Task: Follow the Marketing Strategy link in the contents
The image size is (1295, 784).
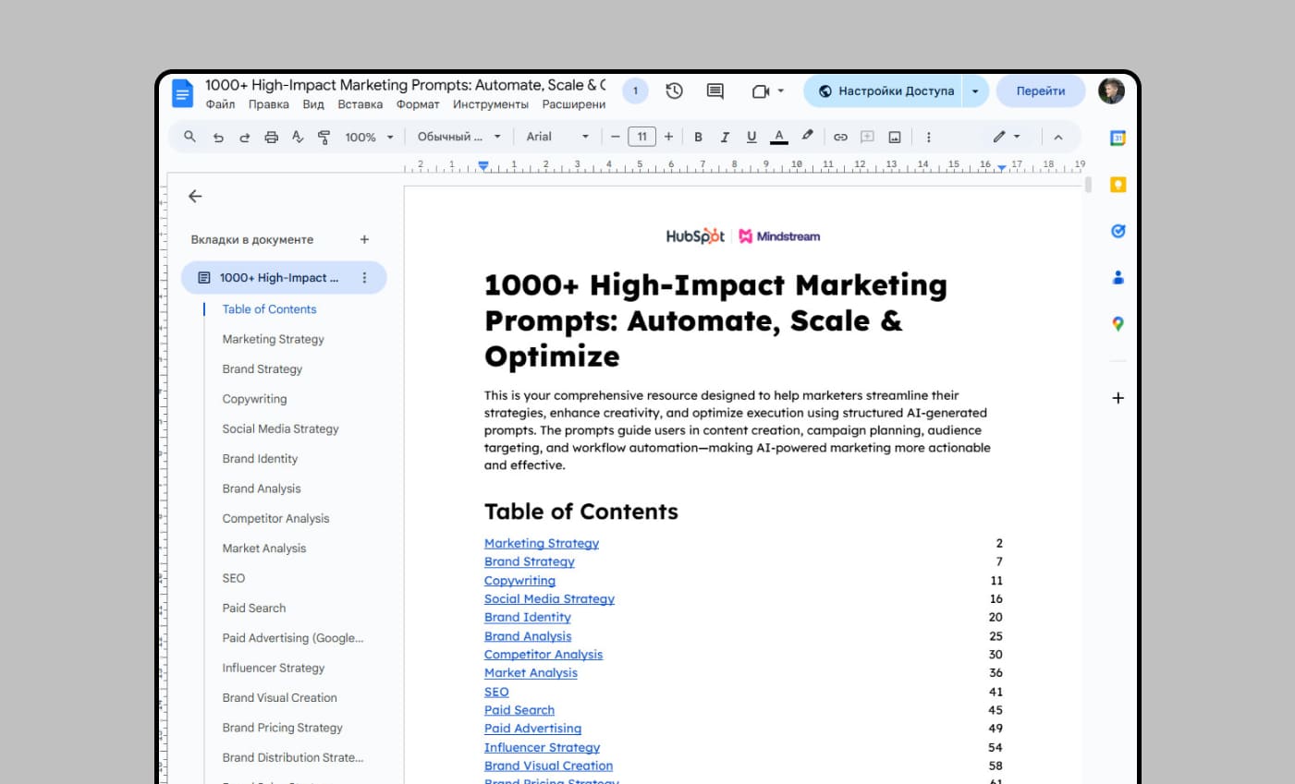Action: 541,543
